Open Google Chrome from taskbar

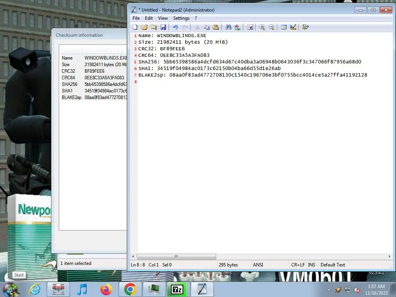point(130,289)
